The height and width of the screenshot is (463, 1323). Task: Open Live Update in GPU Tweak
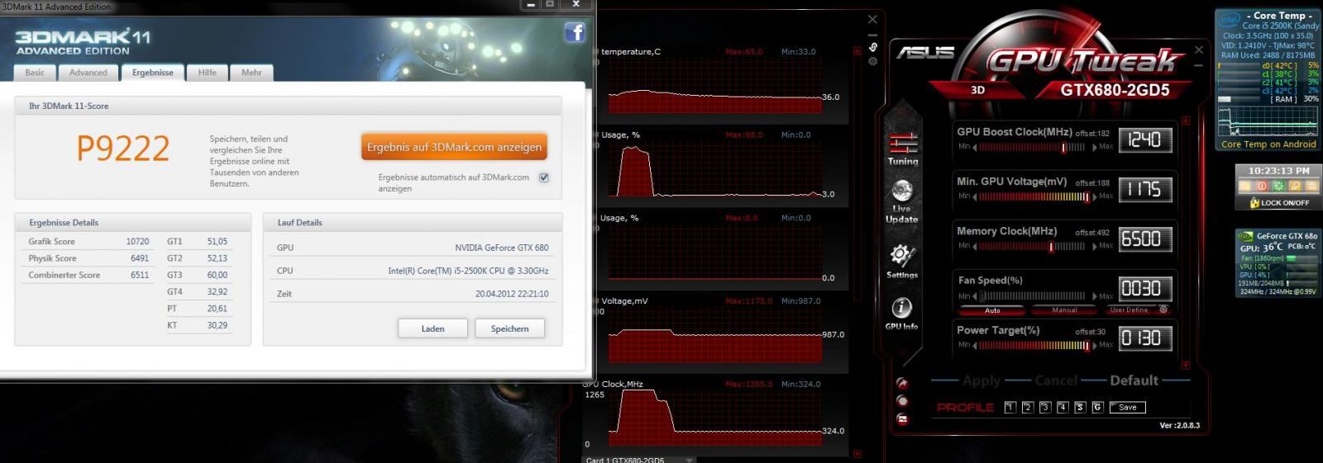901,201
